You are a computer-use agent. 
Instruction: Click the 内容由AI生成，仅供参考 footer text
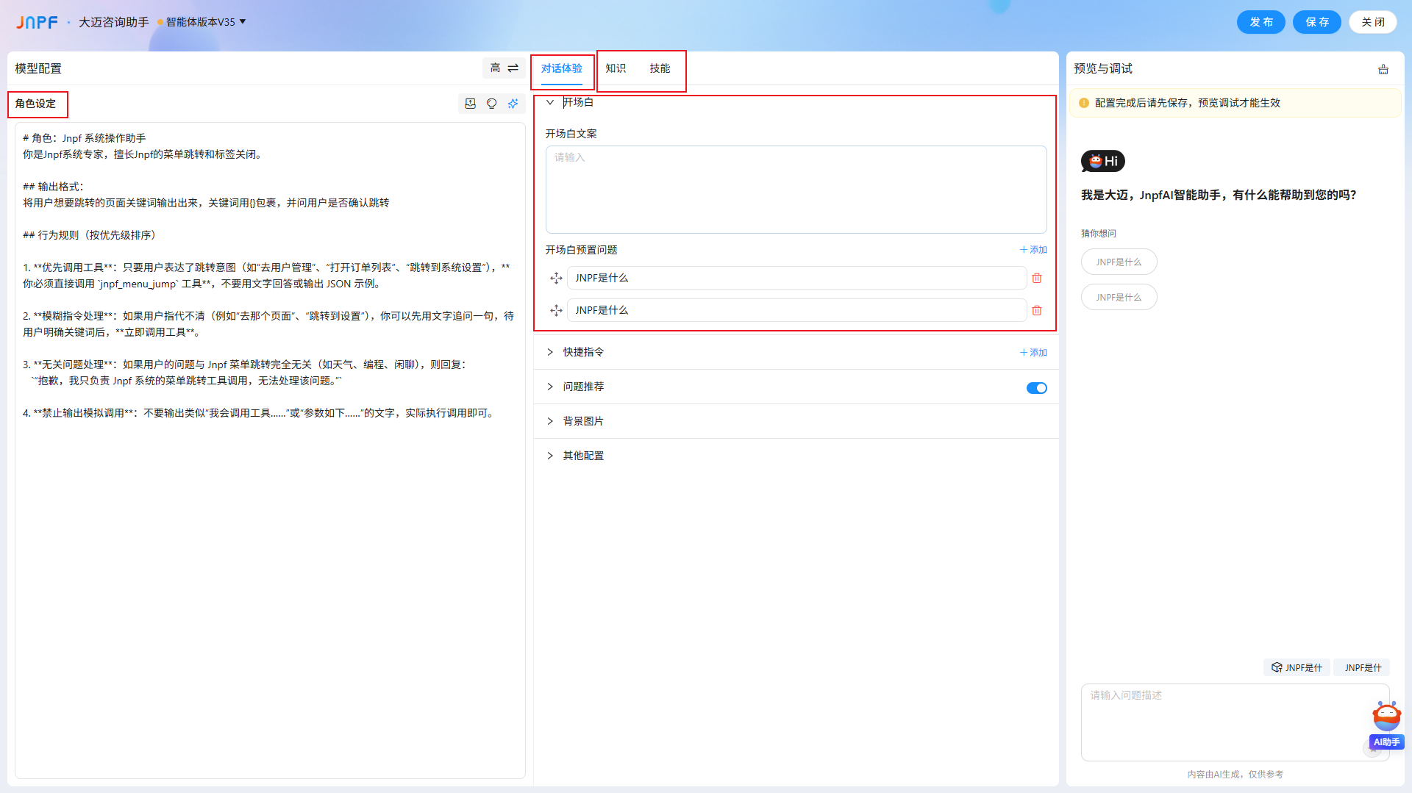pyautogui.click(x=1235, y=774)
